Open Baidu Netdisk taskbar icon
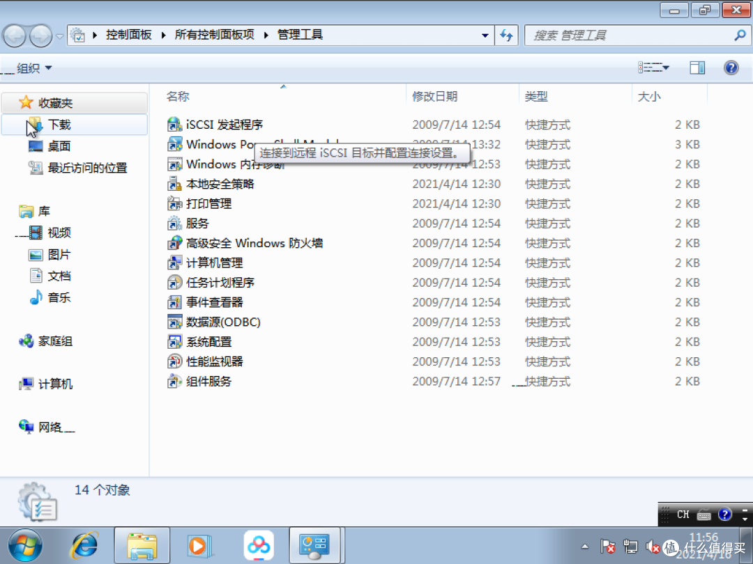Viewport: 753px width, 564px height. pos(259,546)
